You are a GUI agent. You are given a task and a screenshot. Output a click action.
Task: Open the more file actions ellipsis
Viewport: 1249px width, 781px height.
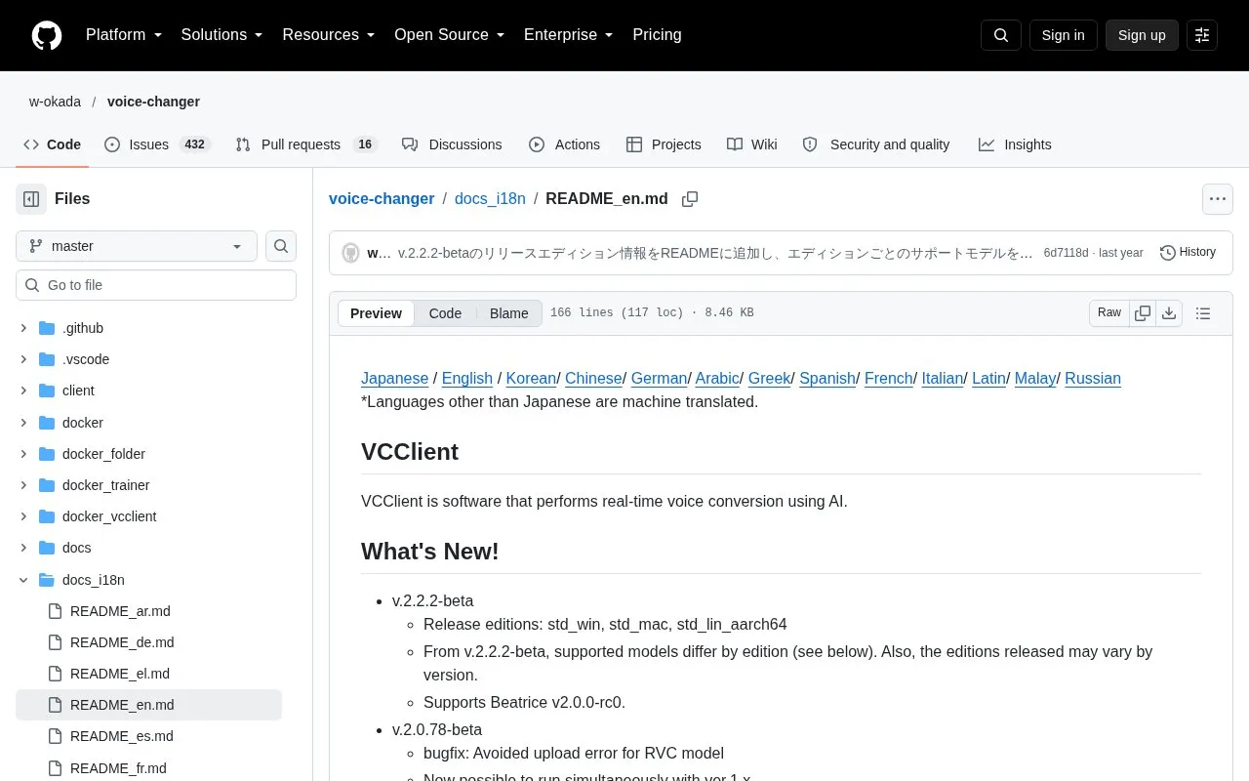(1218, 199)
